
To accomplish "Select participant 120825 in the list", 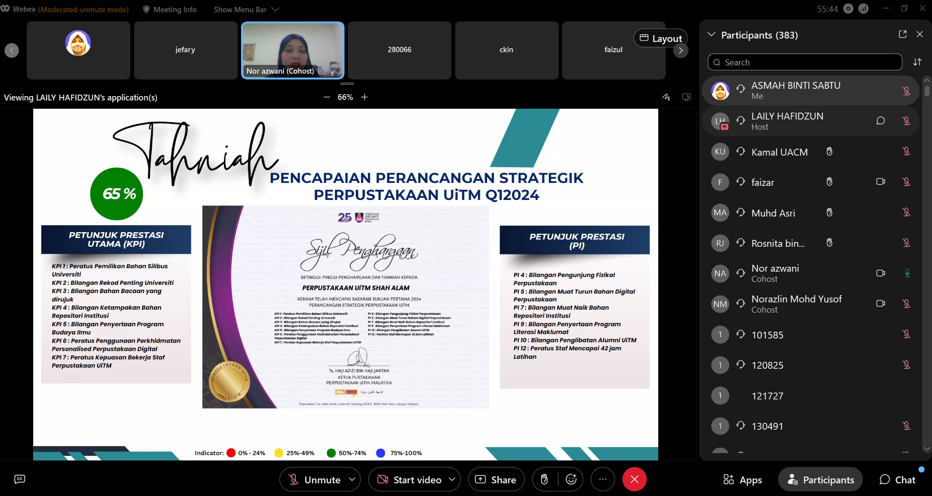I will click(810, 365).
